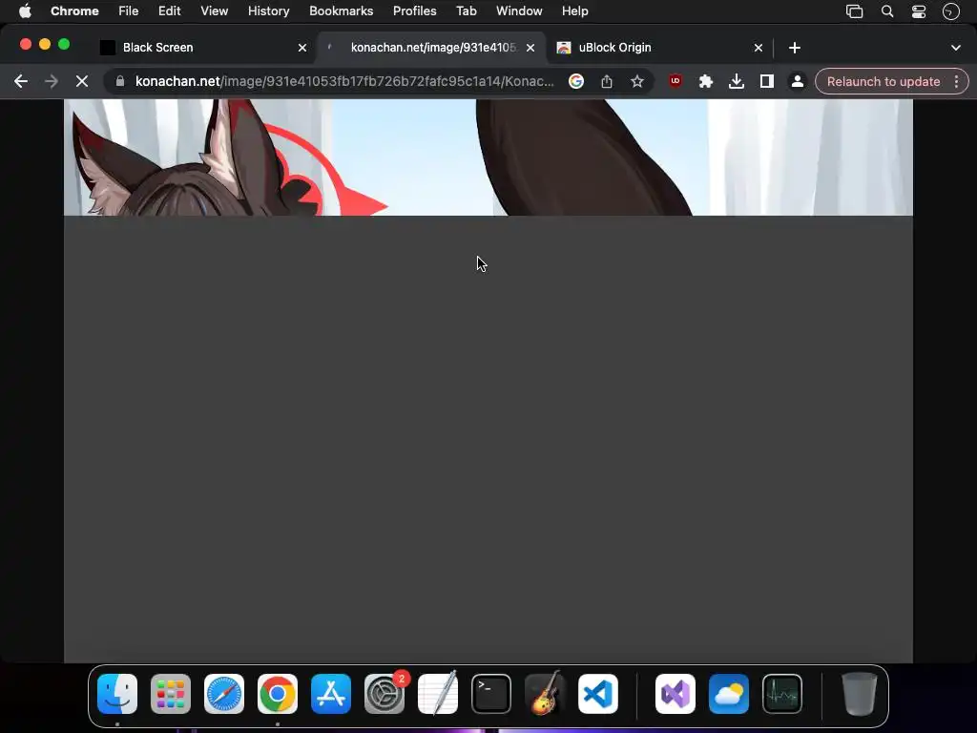Viewport: 977px width, 733px height.
Task: Toggle the side panel
Action: coord(766,82)
